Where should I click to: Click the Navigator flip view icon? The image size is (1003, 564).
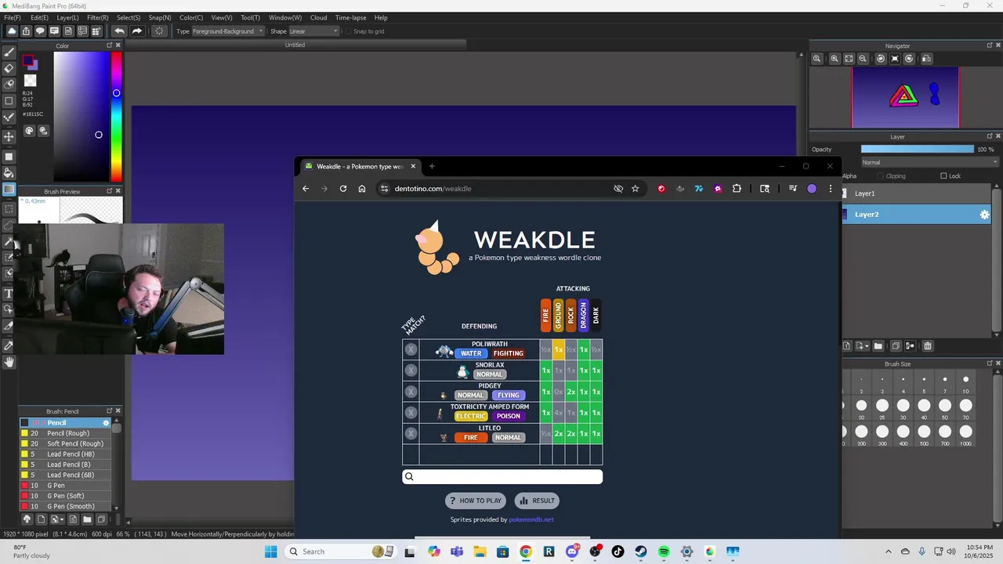tap(927, 59)
